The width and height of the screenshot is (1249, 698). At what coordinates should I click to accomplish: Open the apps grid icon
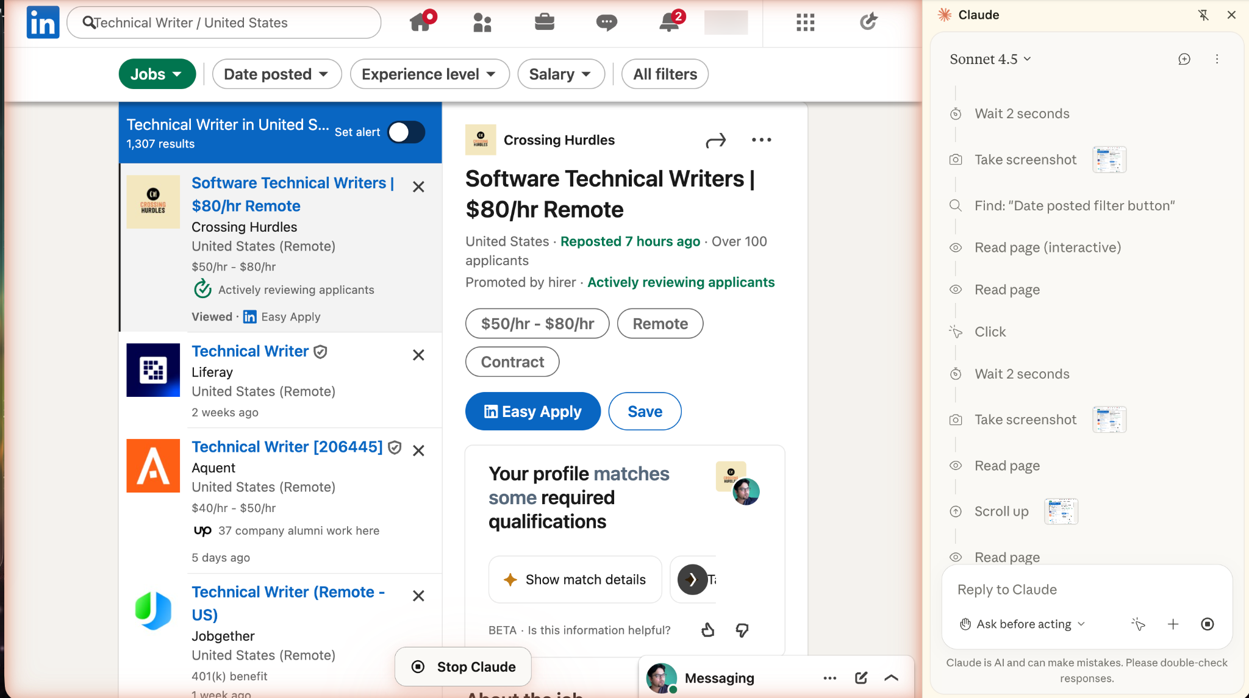tap(805, 23)
